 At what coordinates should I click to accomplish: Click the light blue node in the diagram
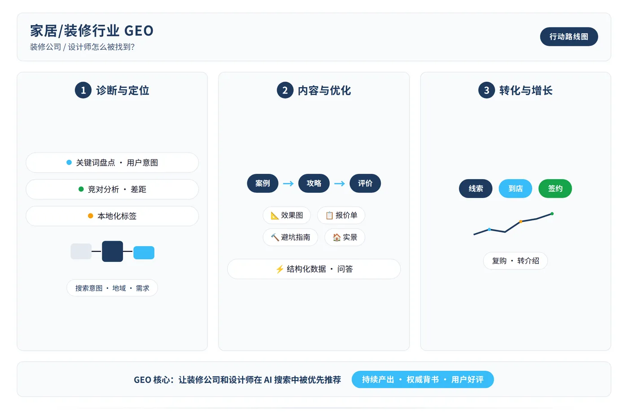pos(144,252)
